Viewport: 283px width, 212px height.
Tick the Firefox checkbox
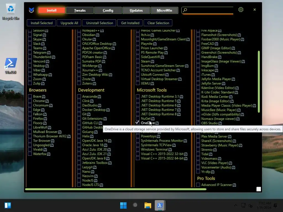click(30, 118)
